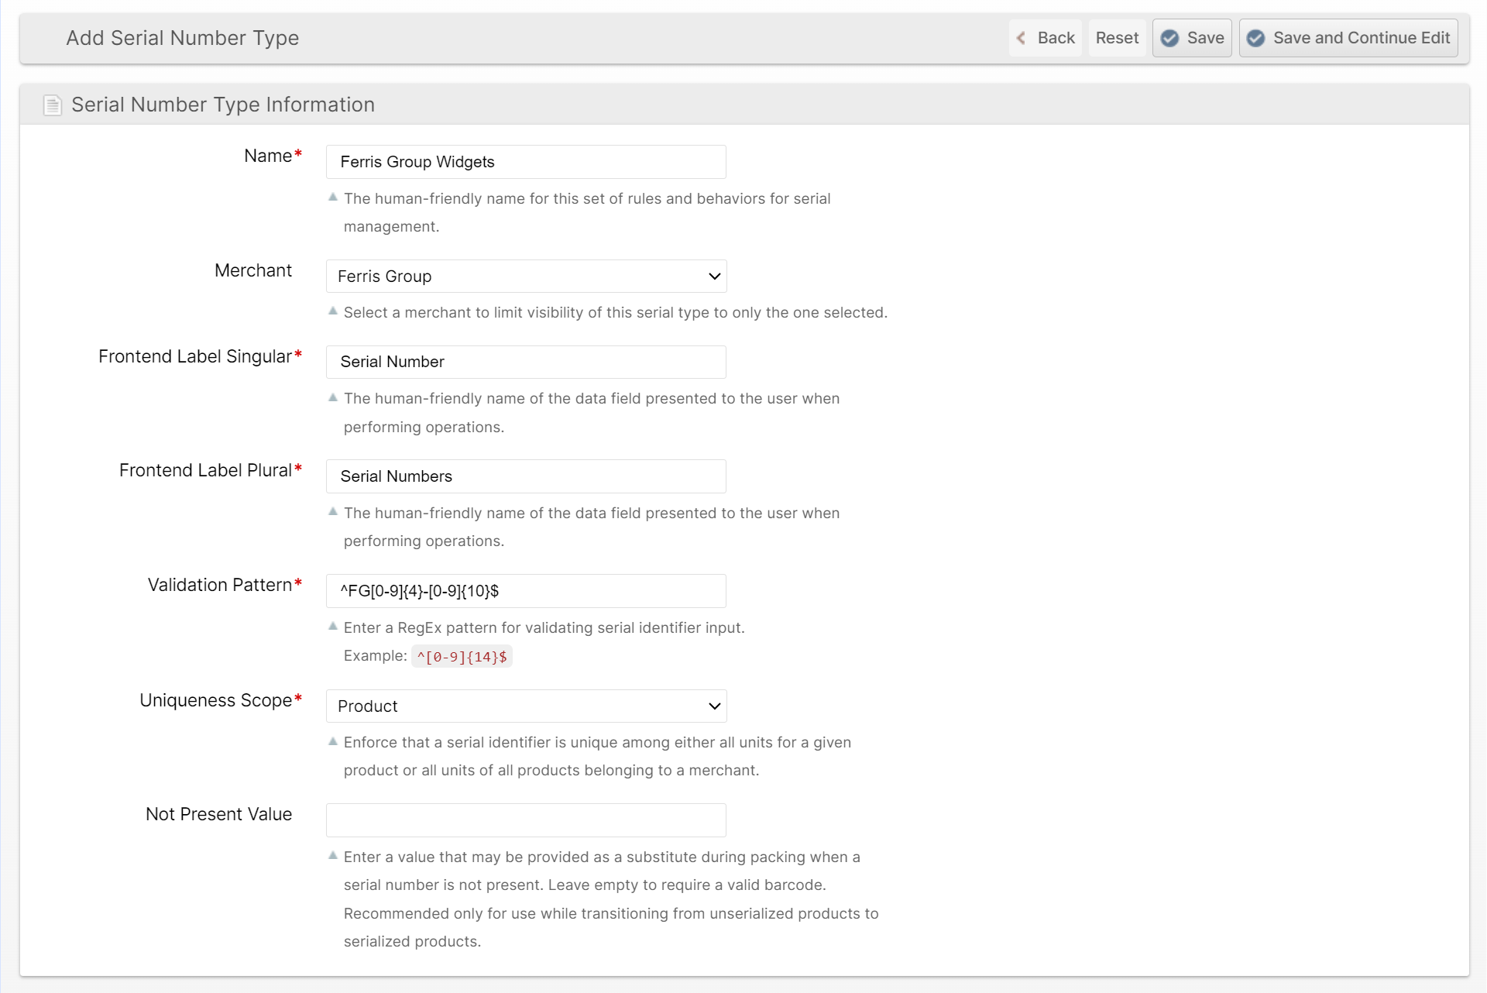Screen dimensions: 1487x993
Task: Expand the Uniqueness Scope dropdown showing Product
Action: [x=526, y=706]
